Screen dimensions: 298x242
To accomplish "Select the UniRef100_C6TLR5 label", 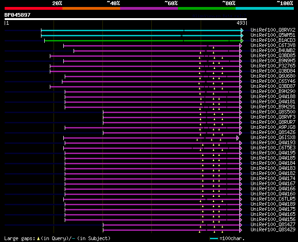I will click(x=273, y=199).
